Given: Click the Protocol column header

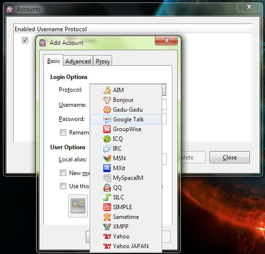Looking at the screenshot, I should tap(76, 29).
